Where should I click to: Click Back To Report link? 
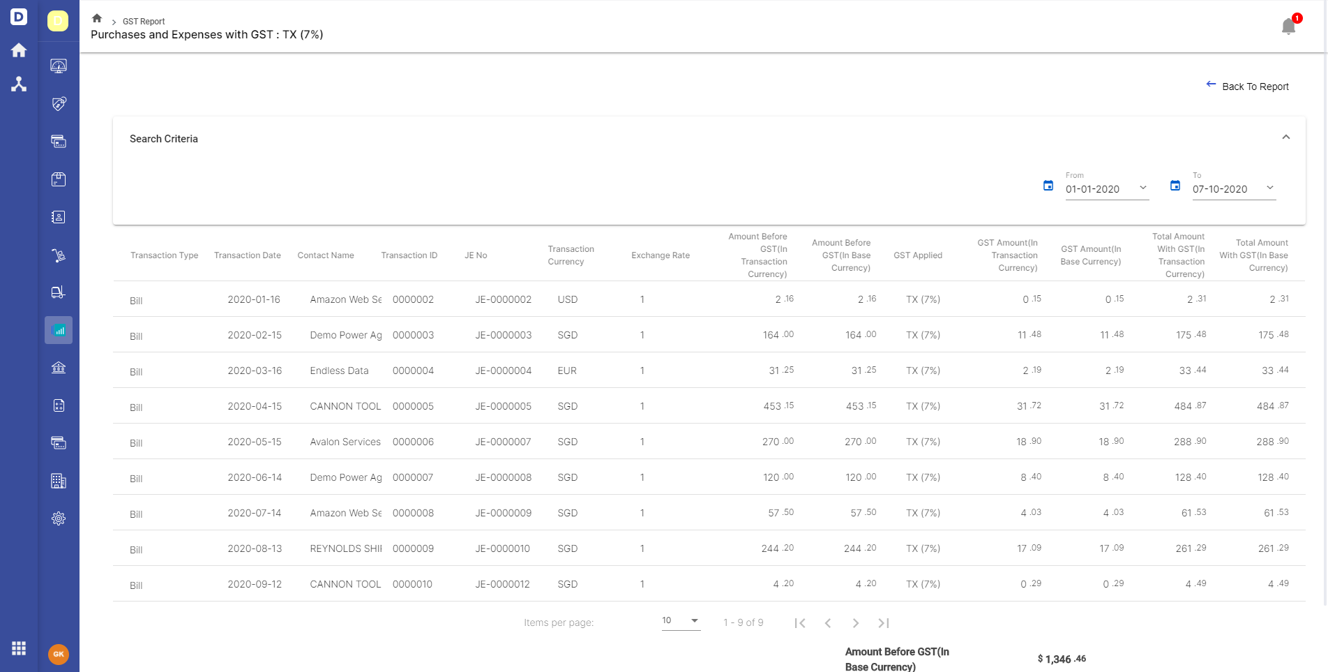coord(1247,86)
